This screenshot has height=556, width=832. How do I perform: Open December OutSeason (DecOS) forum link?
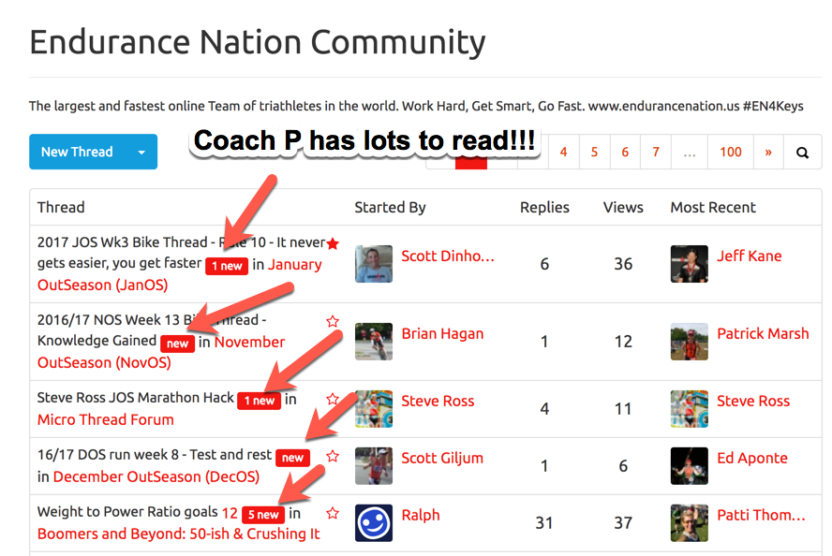click(x=156, y=476)
